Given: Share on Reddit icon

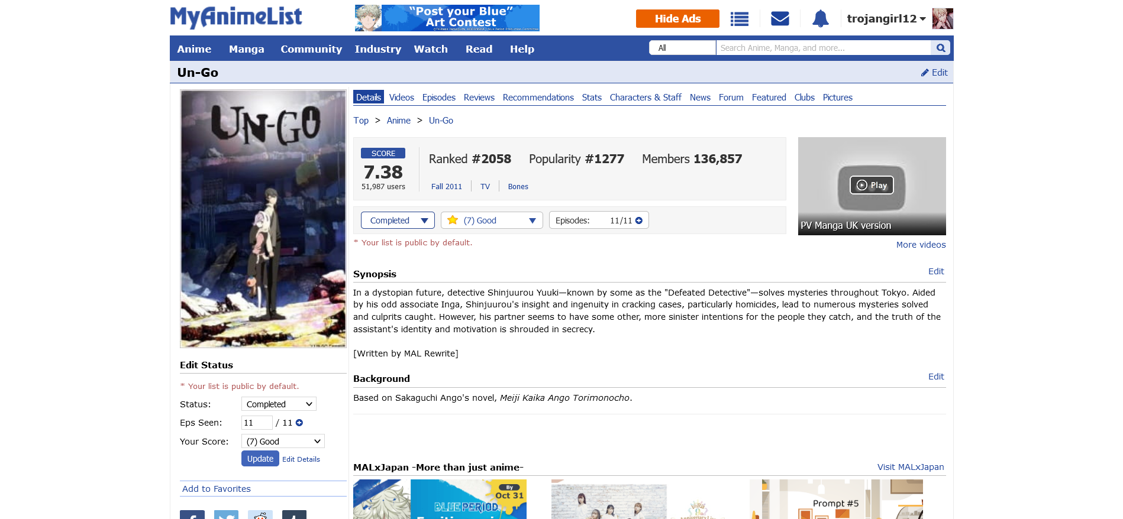Looking at the screenshot, I should [260, 514].
